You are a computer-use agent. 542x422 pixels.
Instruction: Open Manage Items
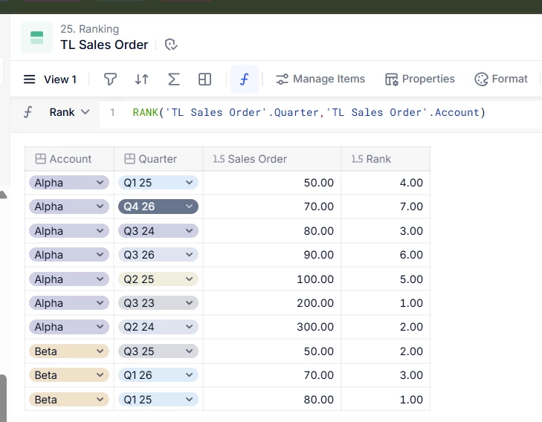320,79
